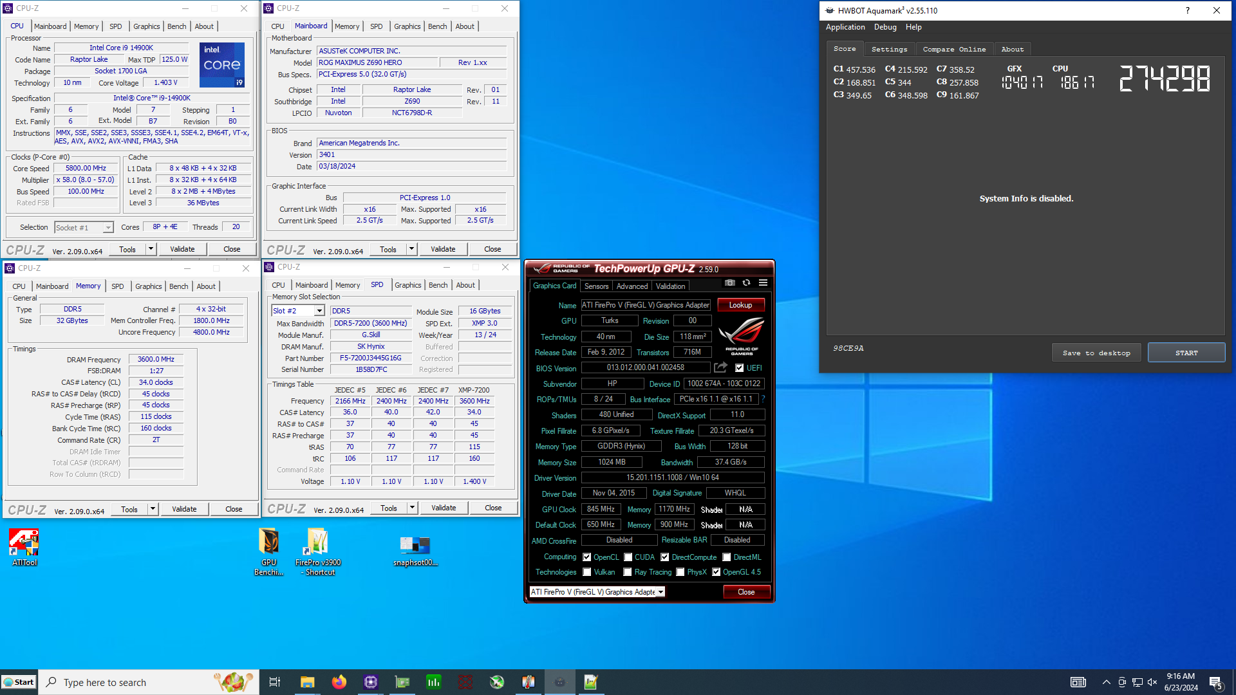Launch Firefox from the taskbar

(339, 682)
